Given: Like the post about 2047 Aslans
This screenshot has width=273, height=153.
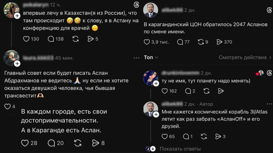Looking at the screenshot, I should [147, 42].
